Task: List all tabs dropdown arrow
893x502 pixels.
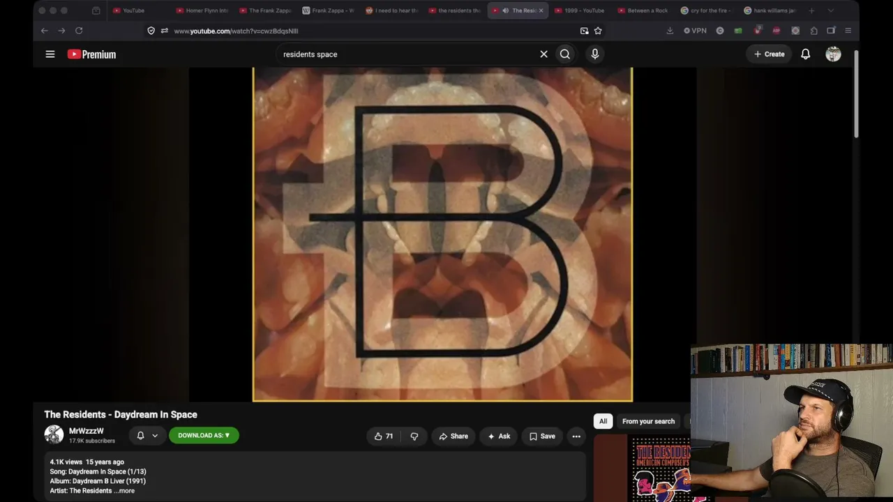Action: coord(830,10)
